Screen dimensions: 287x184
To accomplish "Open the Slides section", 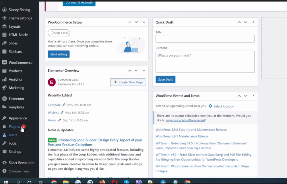I will tap(13, 43).
